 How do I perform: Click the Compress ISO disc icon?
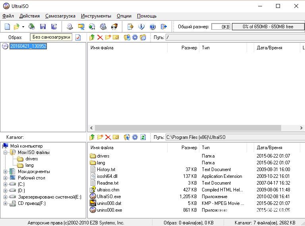(x=92, y=27)
